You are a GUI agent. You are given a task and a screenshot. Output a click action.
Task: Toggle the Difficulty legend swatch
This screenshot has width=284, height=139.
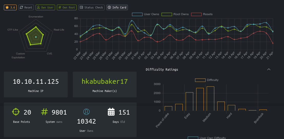click(200, 80)
